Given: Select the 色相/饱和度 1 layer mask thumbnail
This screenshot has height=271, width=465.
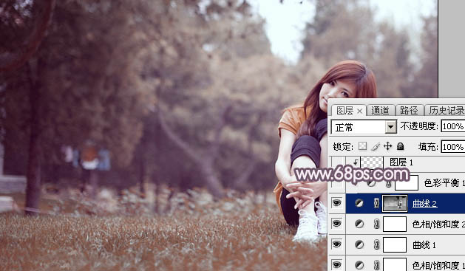Looking at the screenshot, I should point(395,264).
